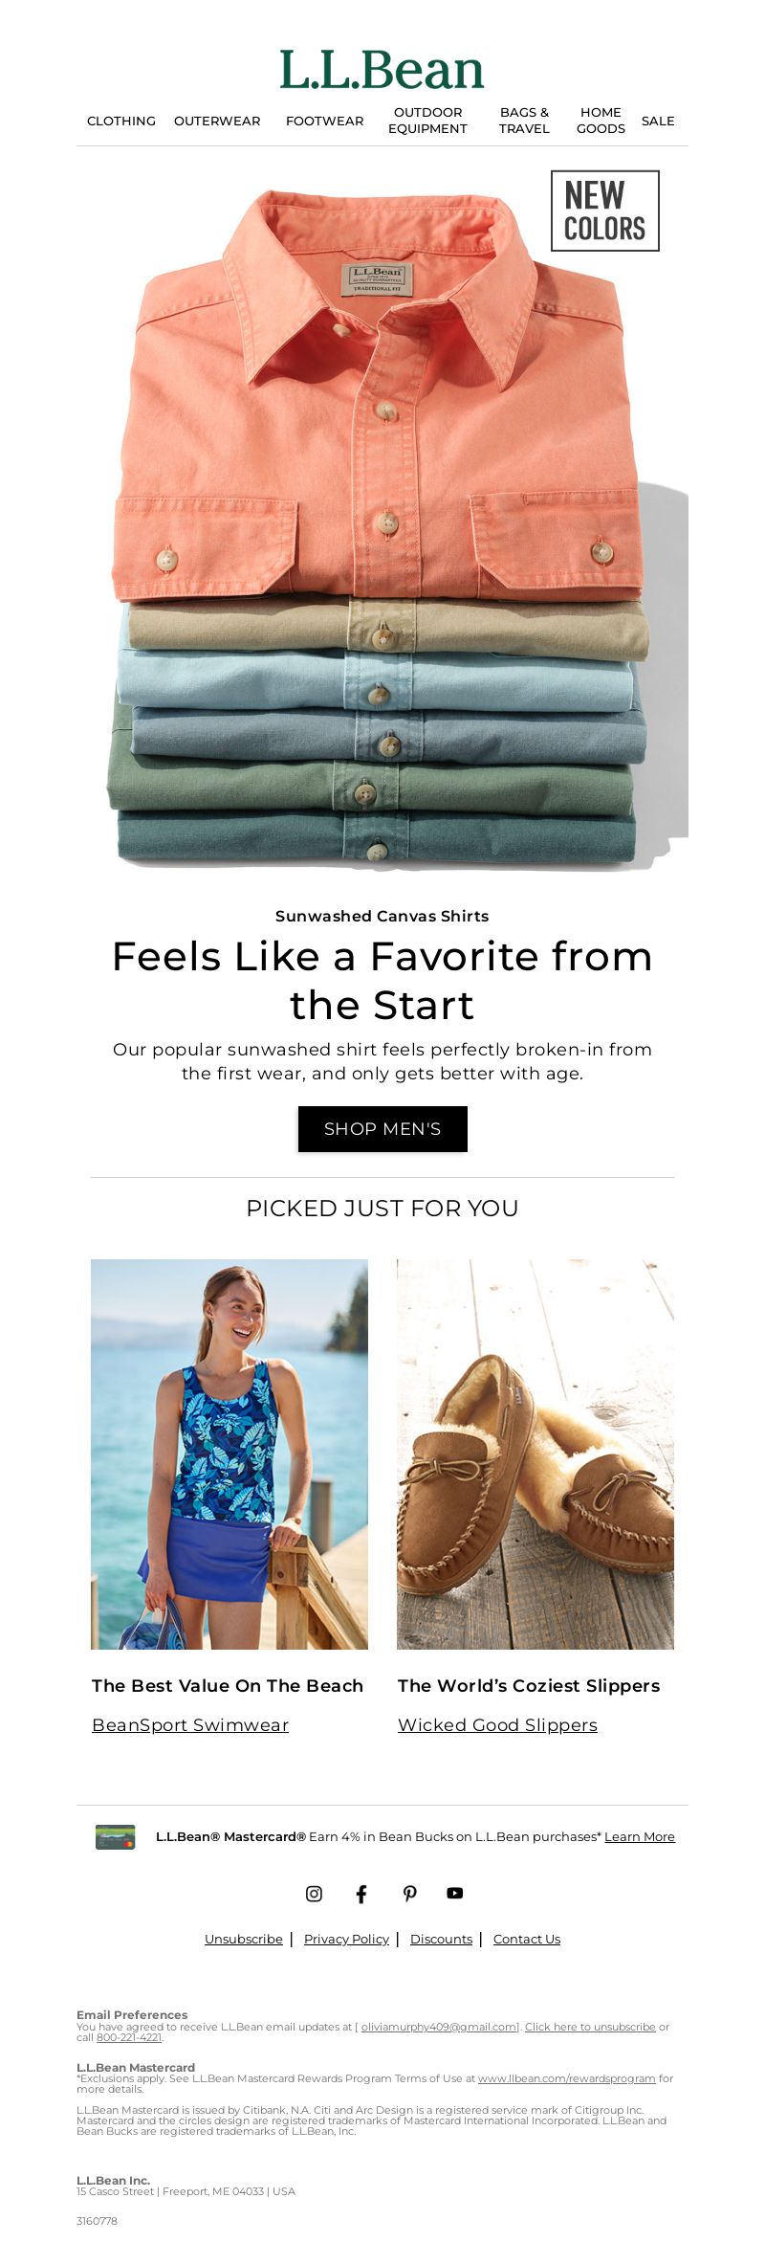Open the YouTube social icon
Screen dimensions: 765x2242
click(x=455, y=1893)
